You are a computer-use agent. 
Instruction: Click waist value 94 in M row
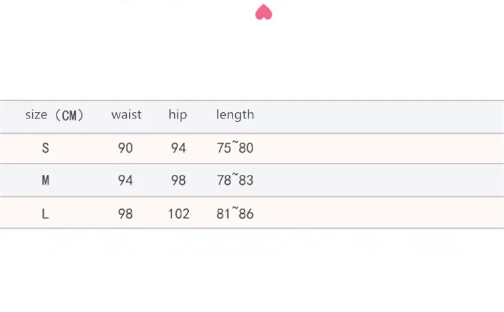[126, 180]
